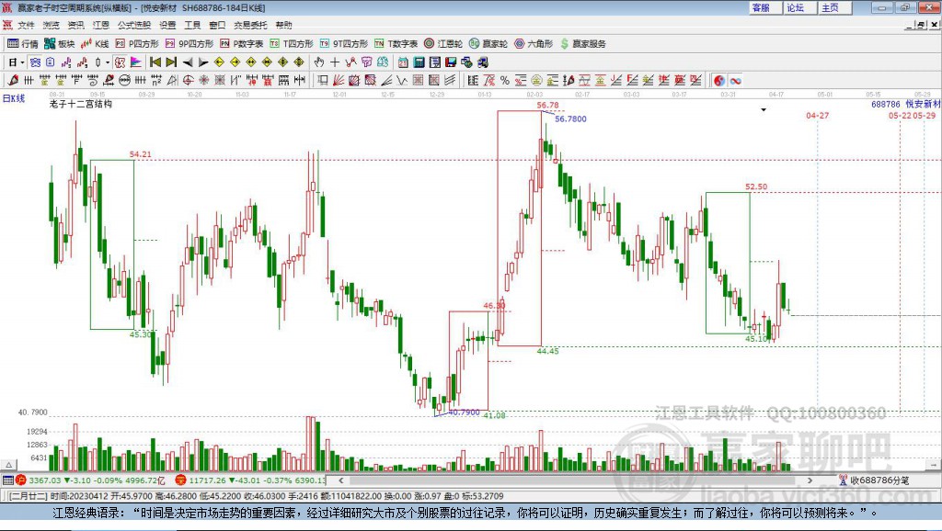This screenshot has height=531, width=942.
Task: Open the P四方形 square tool
Action: [x=137, y=44]
